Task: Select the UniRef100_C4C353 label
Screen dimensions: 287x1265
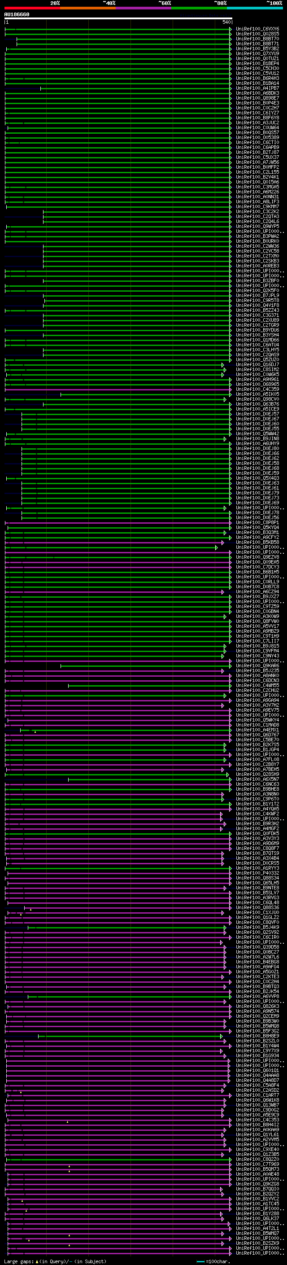Action: pos(257,1120)
